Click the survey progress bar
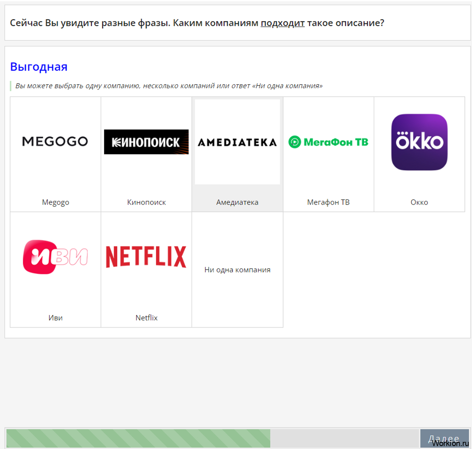This screenshot has width=472, height=449. click(x=213, y=438)
